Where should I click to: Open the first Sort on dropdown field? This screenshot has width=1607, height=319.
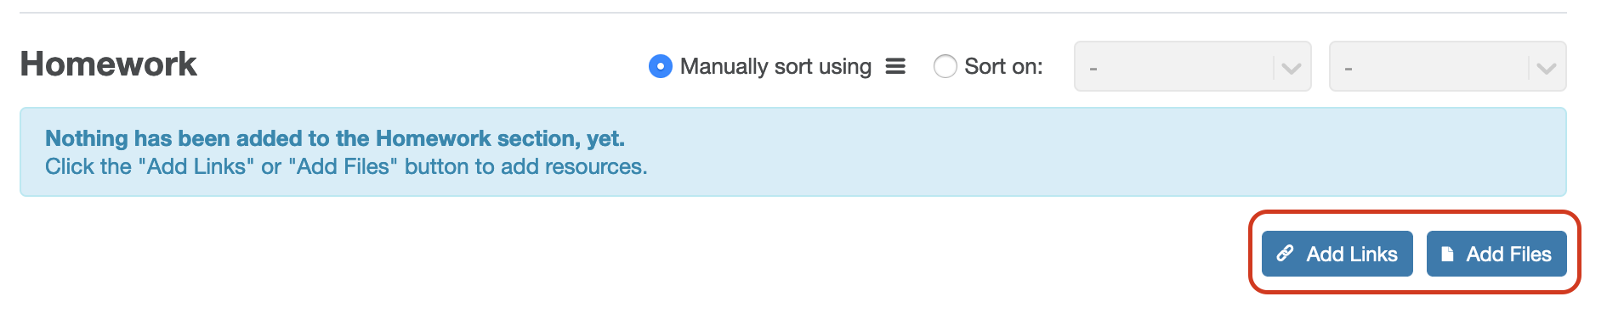[x=1192, y=66]
